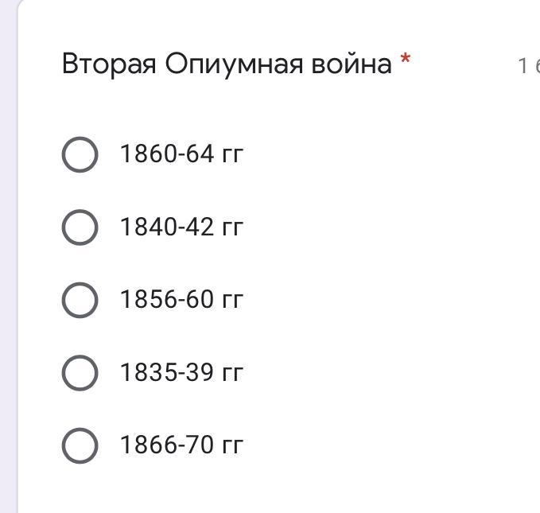This screenshot has width=540, height=513.
Task: Mark the 1856-60 гг radio option
Action: tap(80, 300)
